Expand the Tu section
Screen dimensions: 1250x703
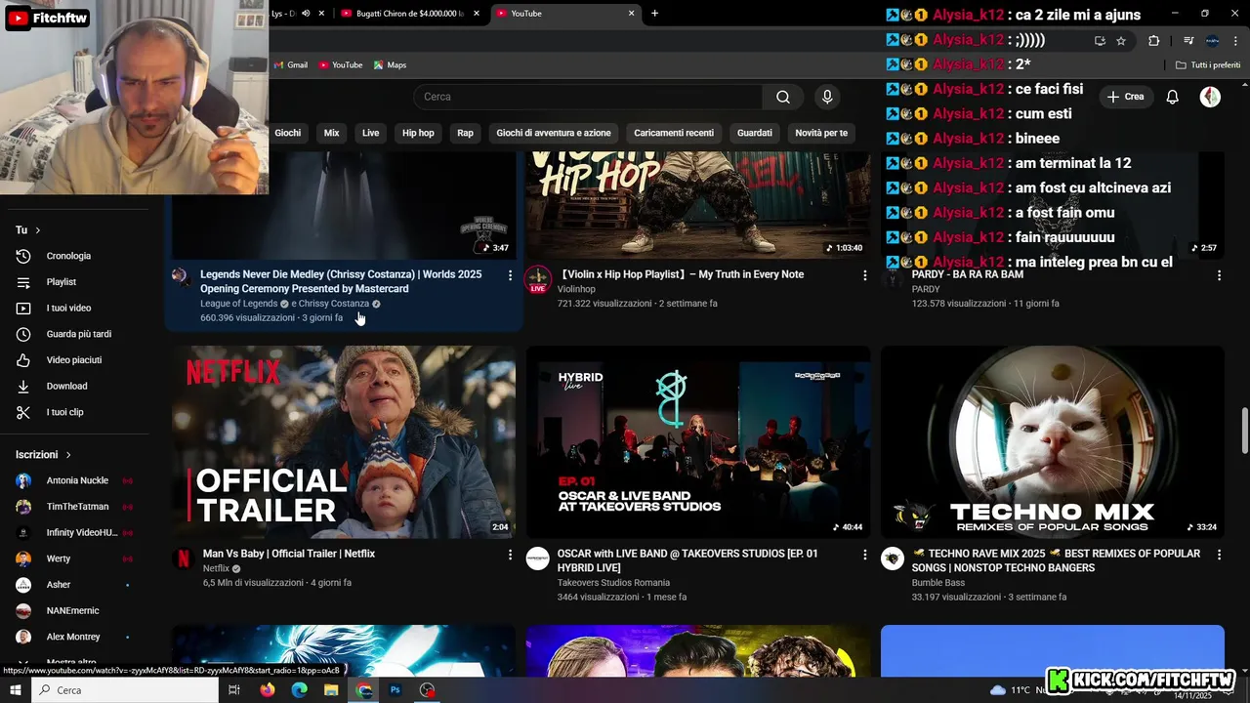click(28, 230)
